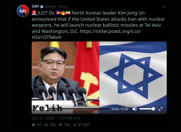Mute the video with the speaker icon

pos(135,109)
